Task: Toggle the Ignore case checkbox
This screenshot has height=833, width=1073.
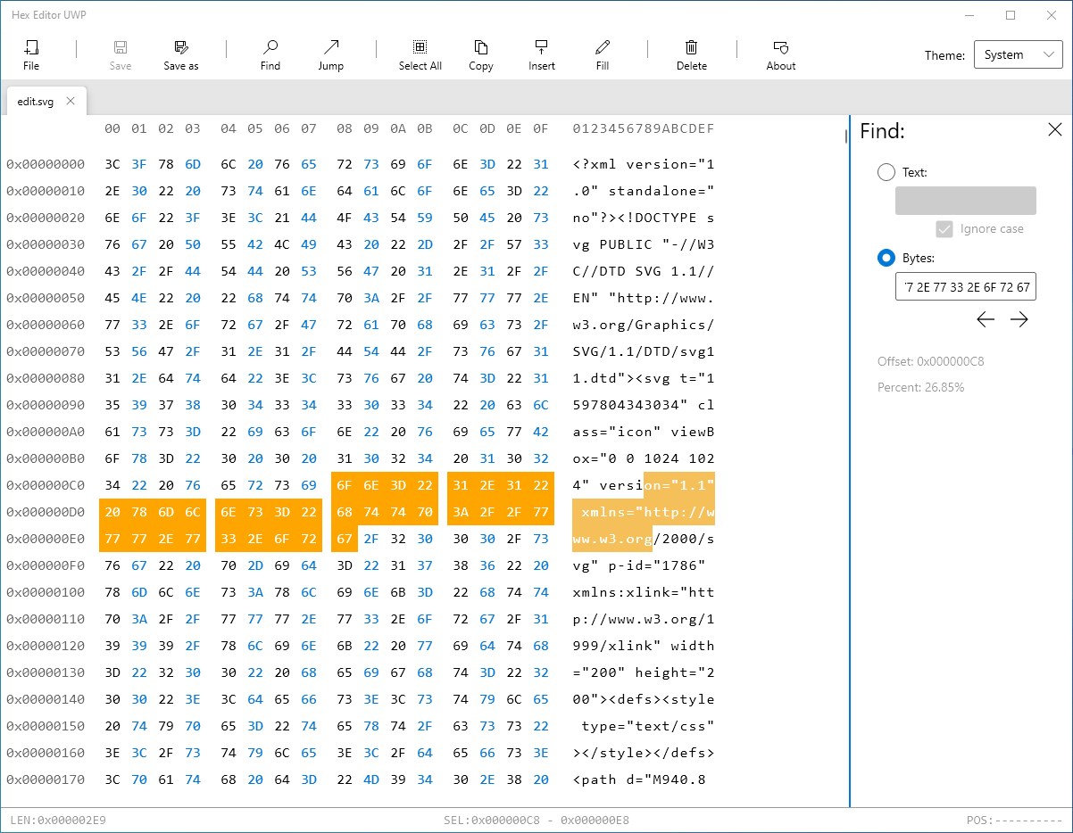Action: click(944, 229)
